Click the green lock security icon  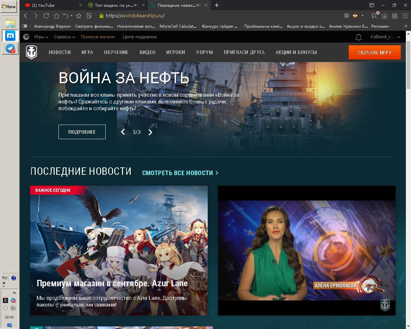coord(101,16)
